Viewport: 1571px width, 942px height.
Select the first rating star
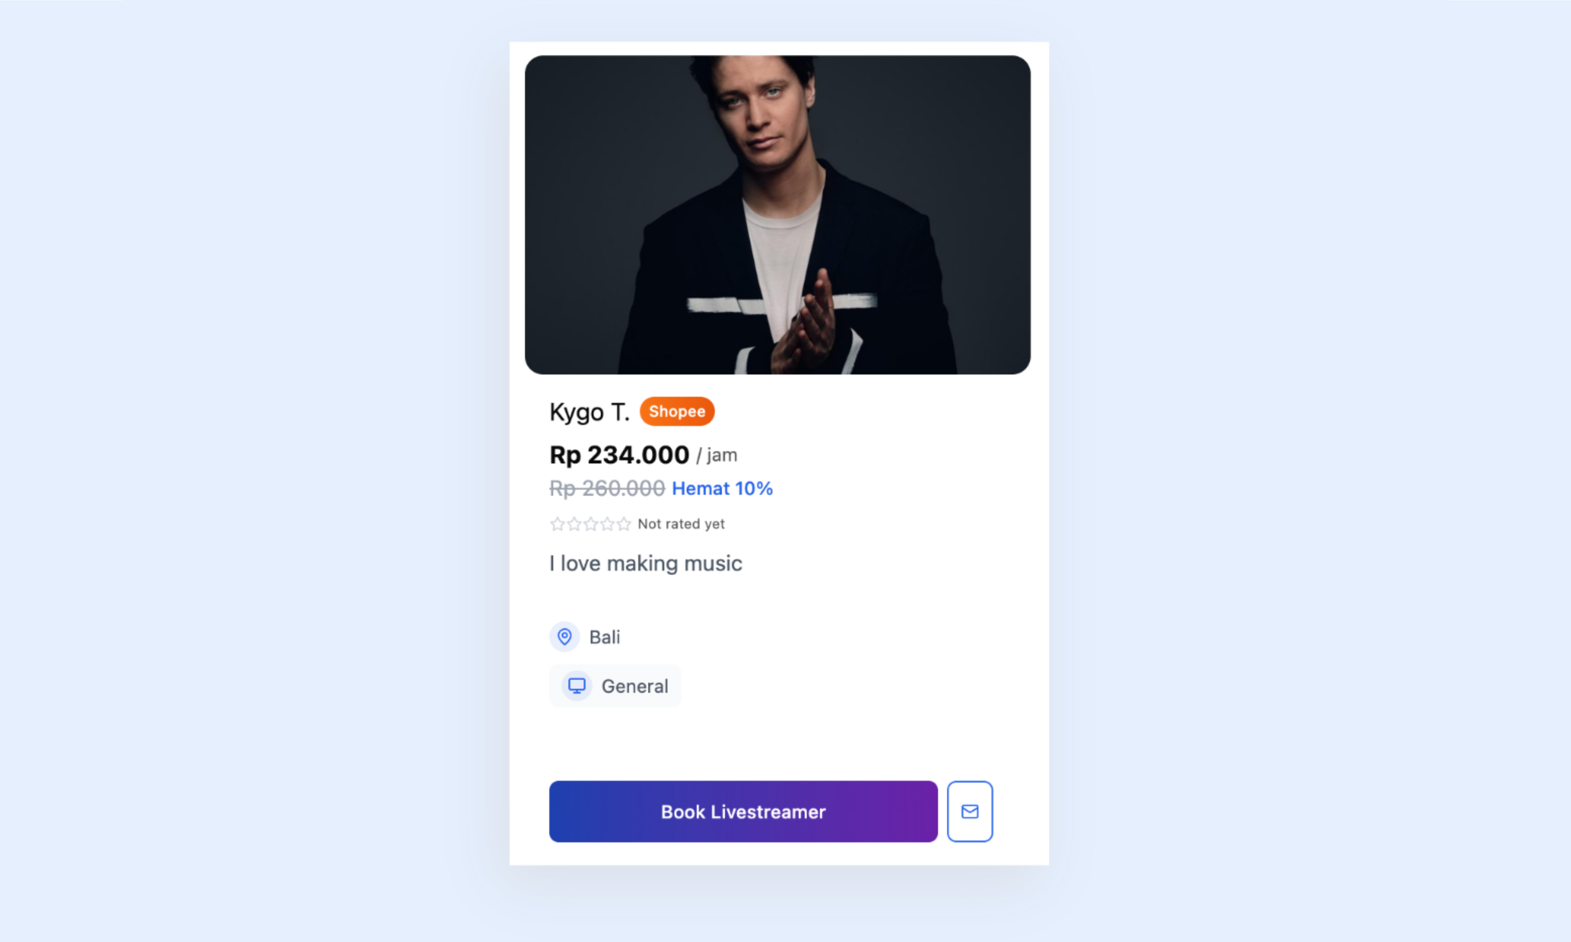pyautogui.click(x=558, y=524)
